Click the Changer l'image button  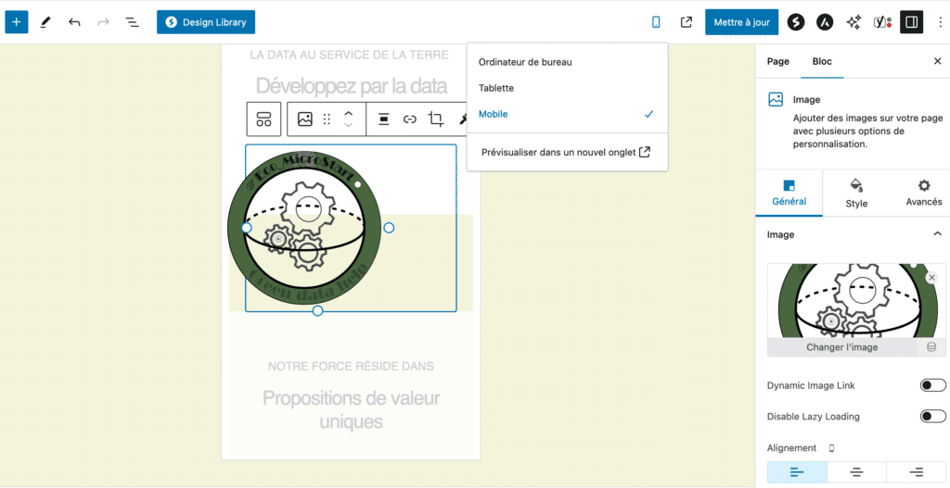(x=842, y=347)
